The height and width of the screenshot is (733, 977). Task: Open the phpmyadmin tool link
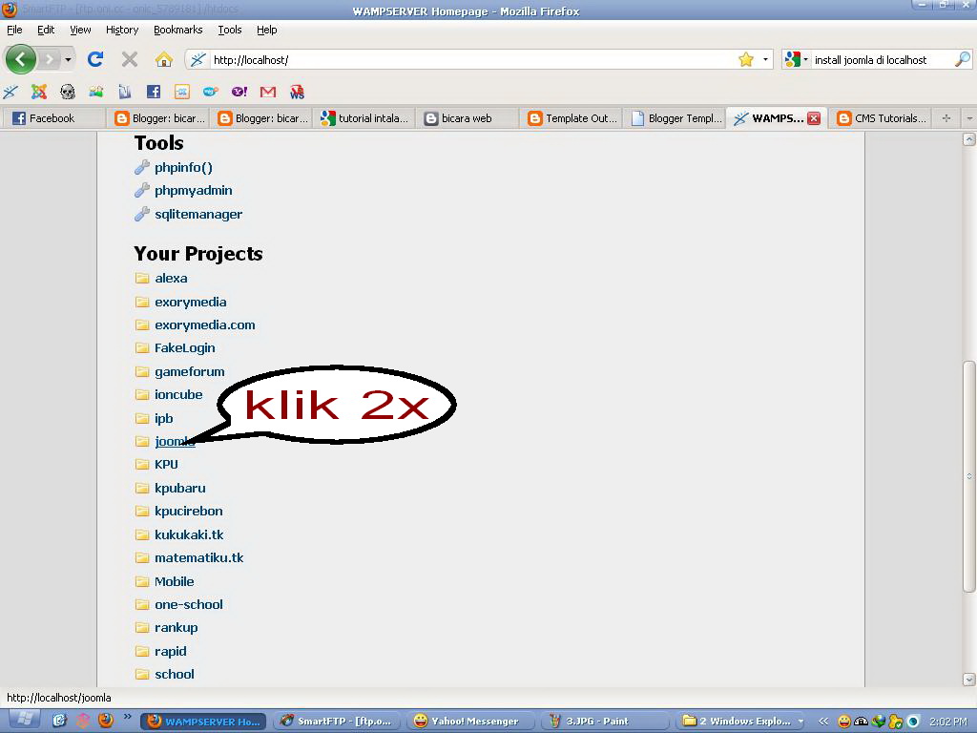click(x=193, y=190)
